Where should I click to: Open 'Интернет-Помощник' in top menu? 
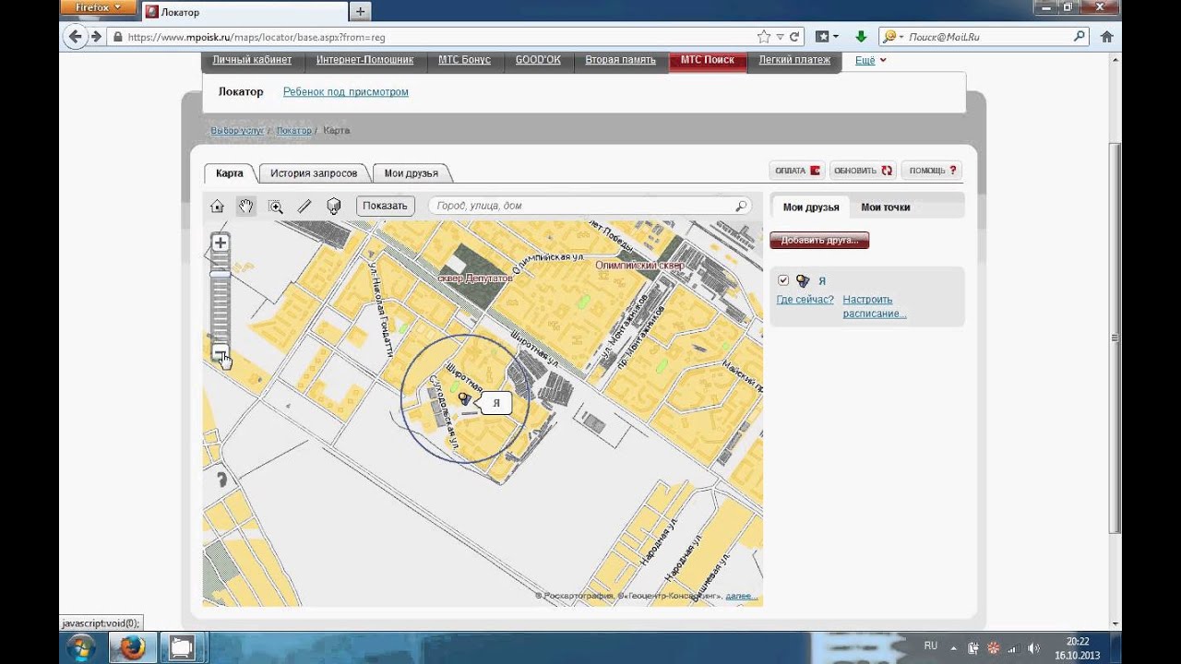point(365,60)
